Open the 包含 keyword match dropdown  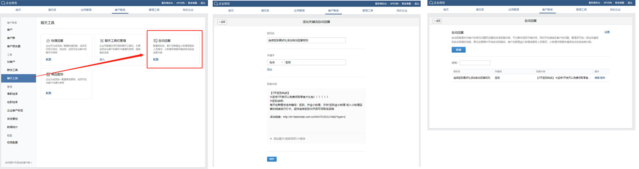click(x=275, y=62)
